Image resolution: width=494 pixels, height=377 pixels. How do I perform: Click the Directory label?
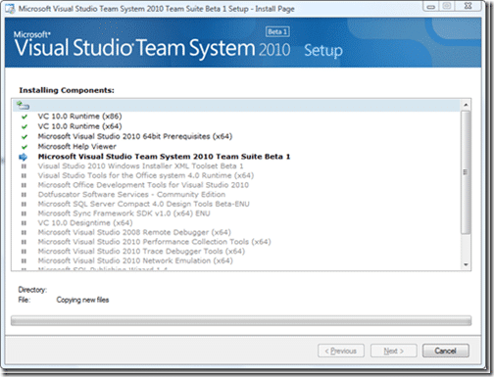[32, 290]
